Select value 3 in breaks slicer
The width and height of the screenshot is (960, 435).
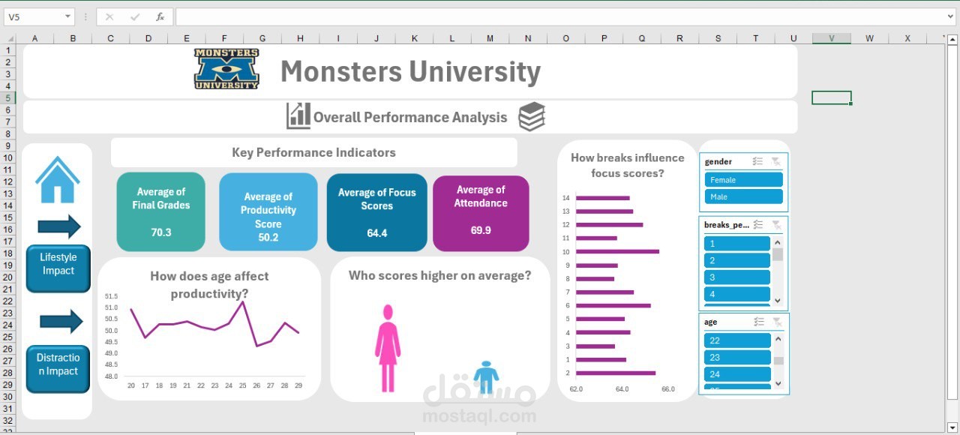737,277
